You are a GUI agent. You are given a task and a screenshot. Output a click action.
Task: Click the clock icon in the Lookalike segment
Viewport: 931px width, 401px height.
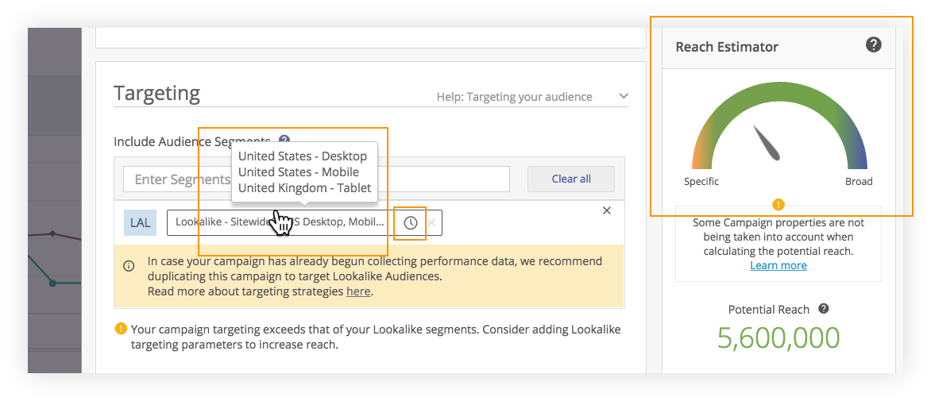(x=410, y=223)
